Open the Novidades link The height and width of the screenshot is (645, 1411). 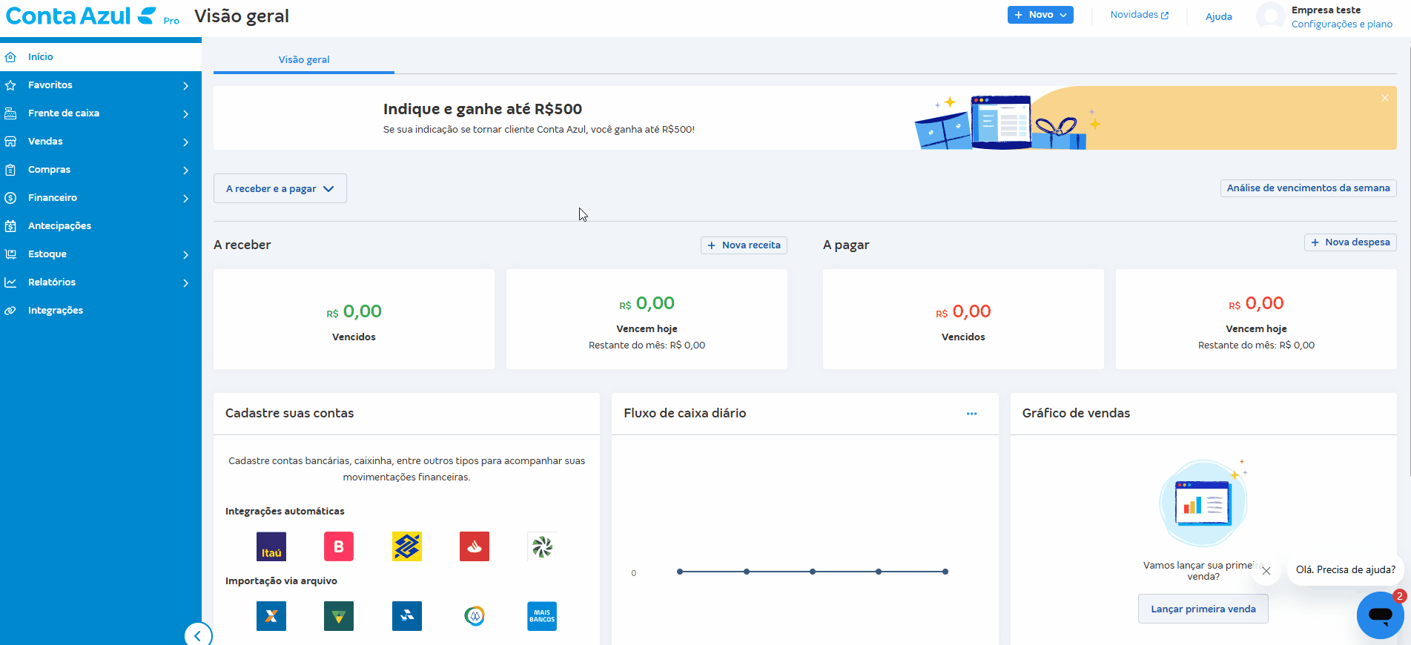point(1139,15)
